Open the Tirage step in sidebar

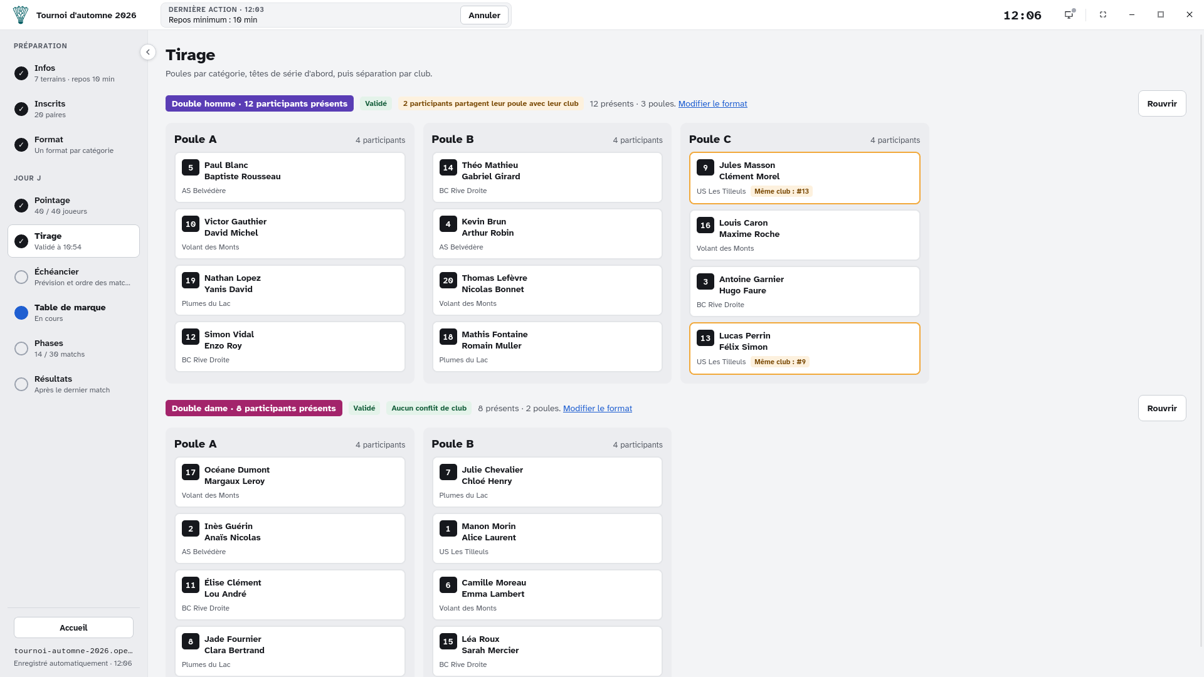coord(73,241)
